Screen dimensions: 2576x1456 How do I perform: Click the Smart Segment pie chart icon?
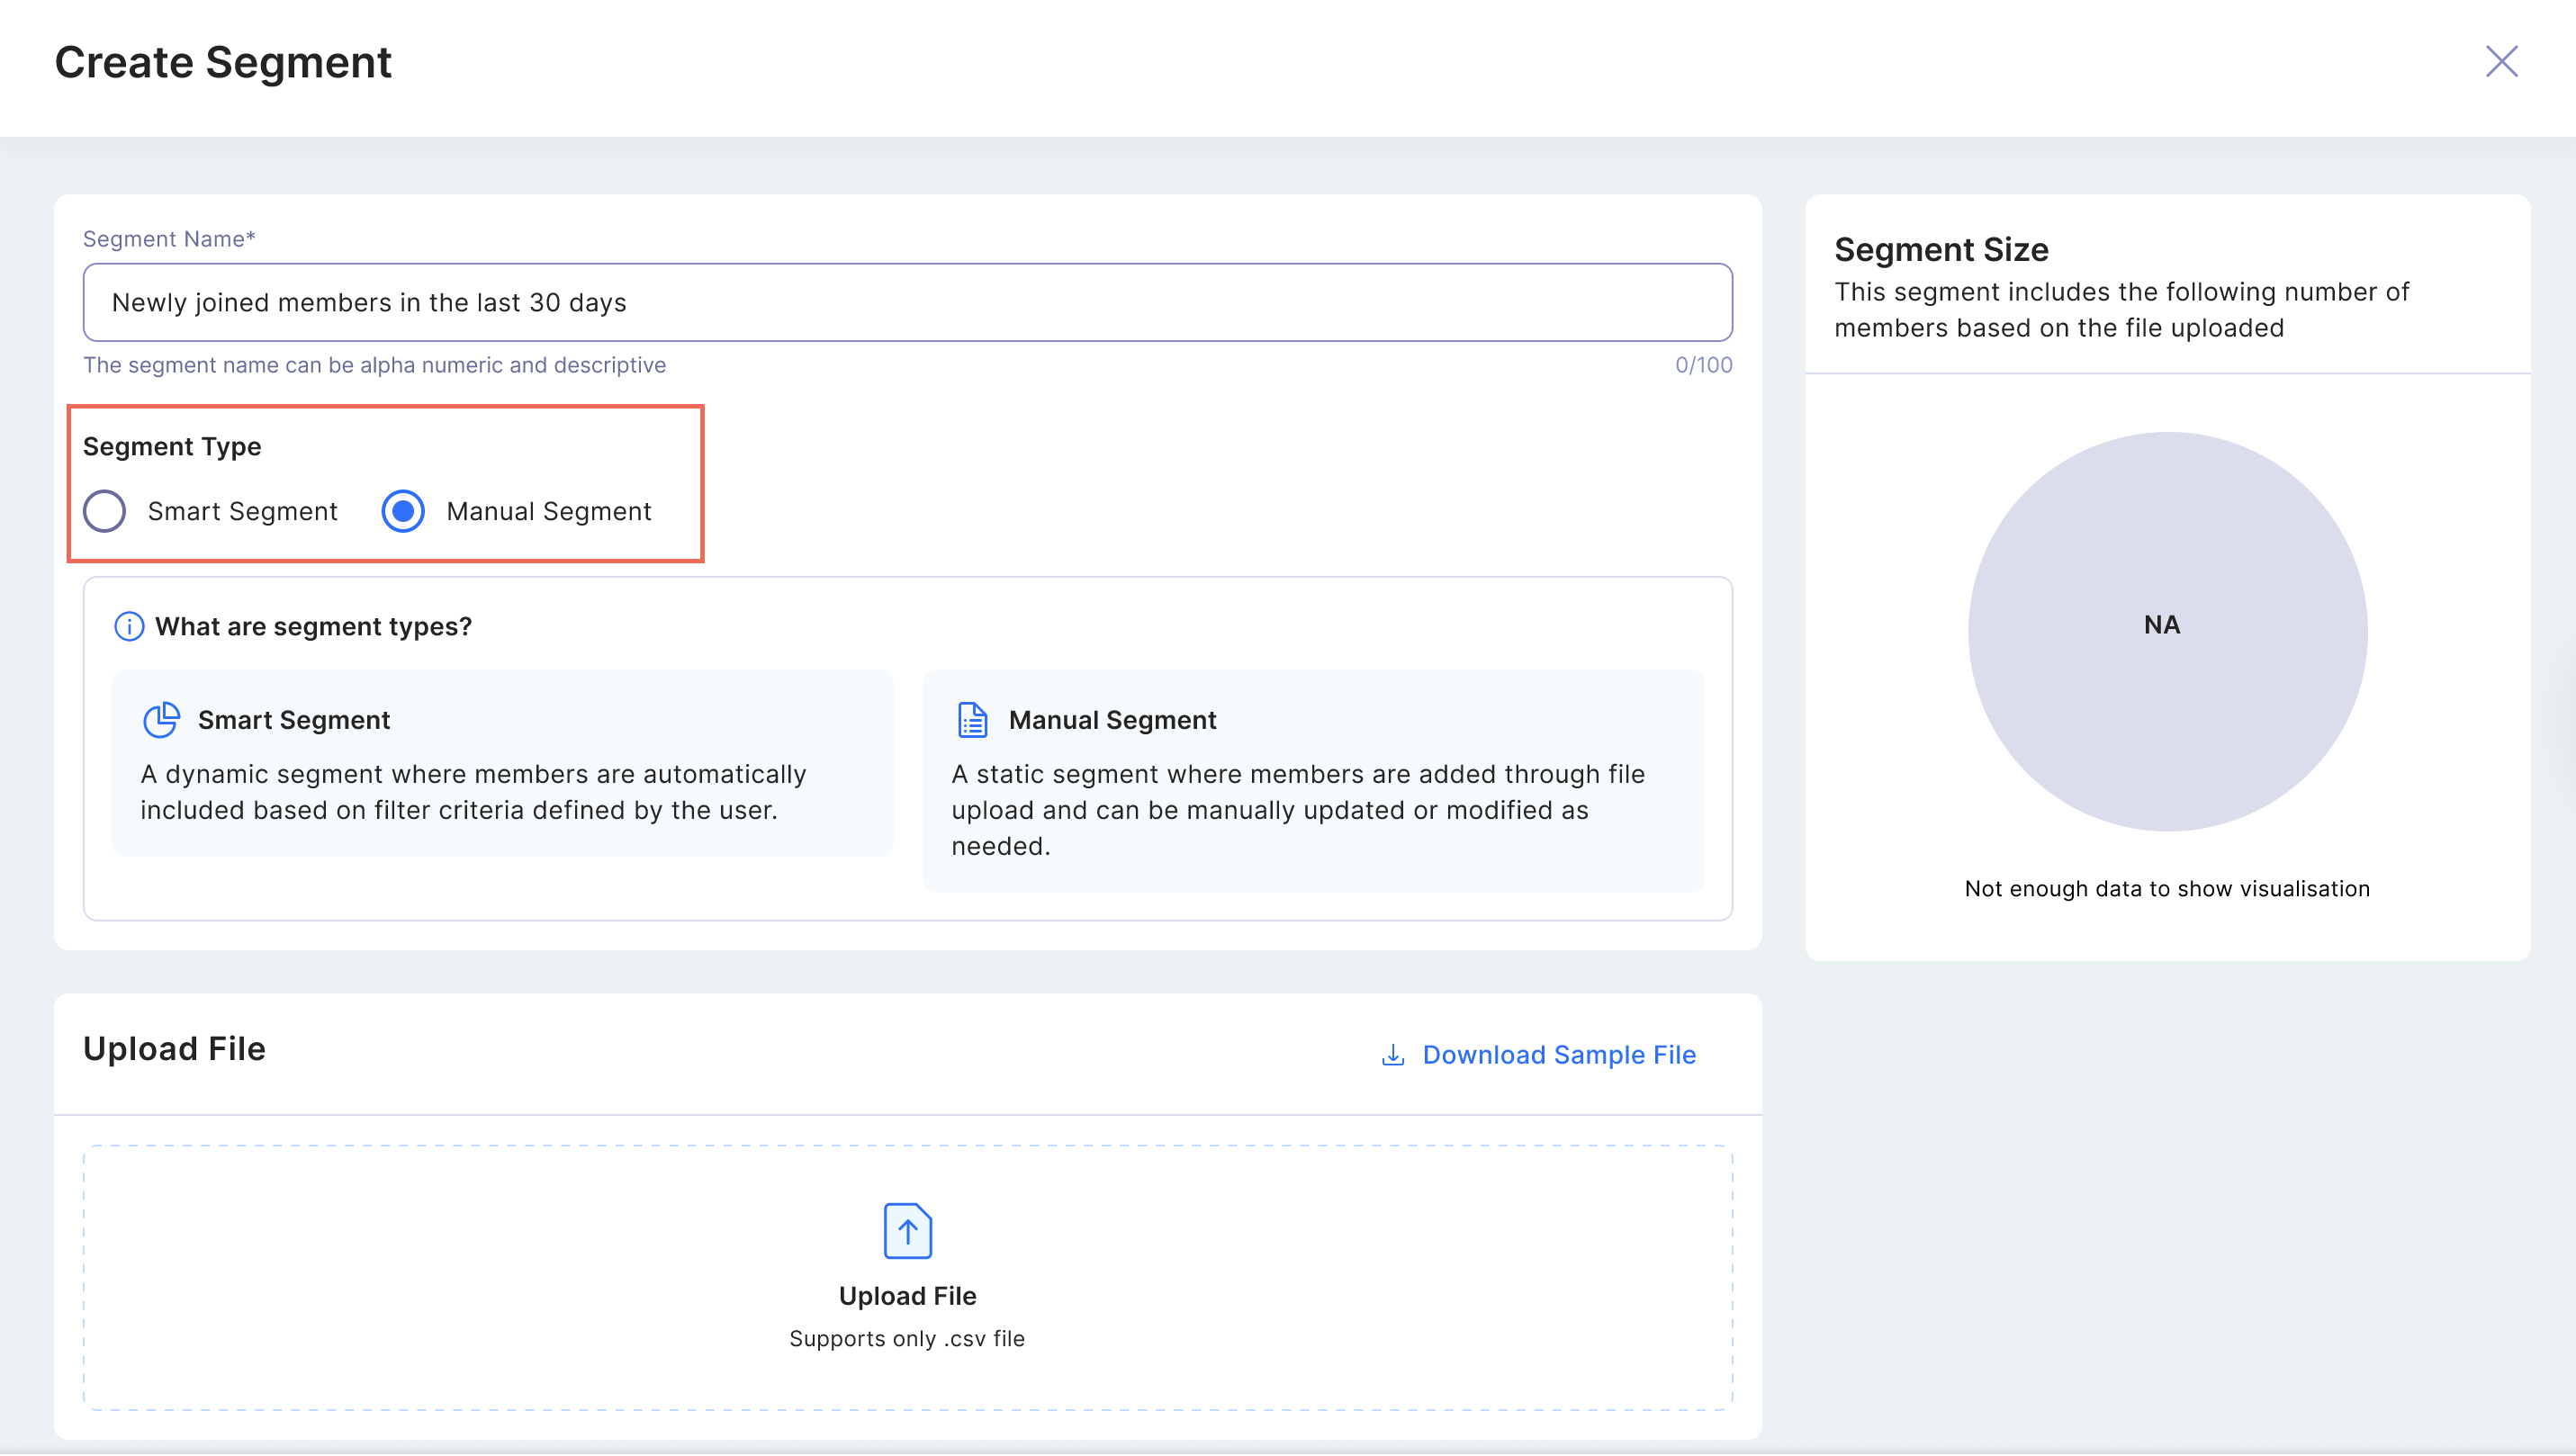pos(161,719)
